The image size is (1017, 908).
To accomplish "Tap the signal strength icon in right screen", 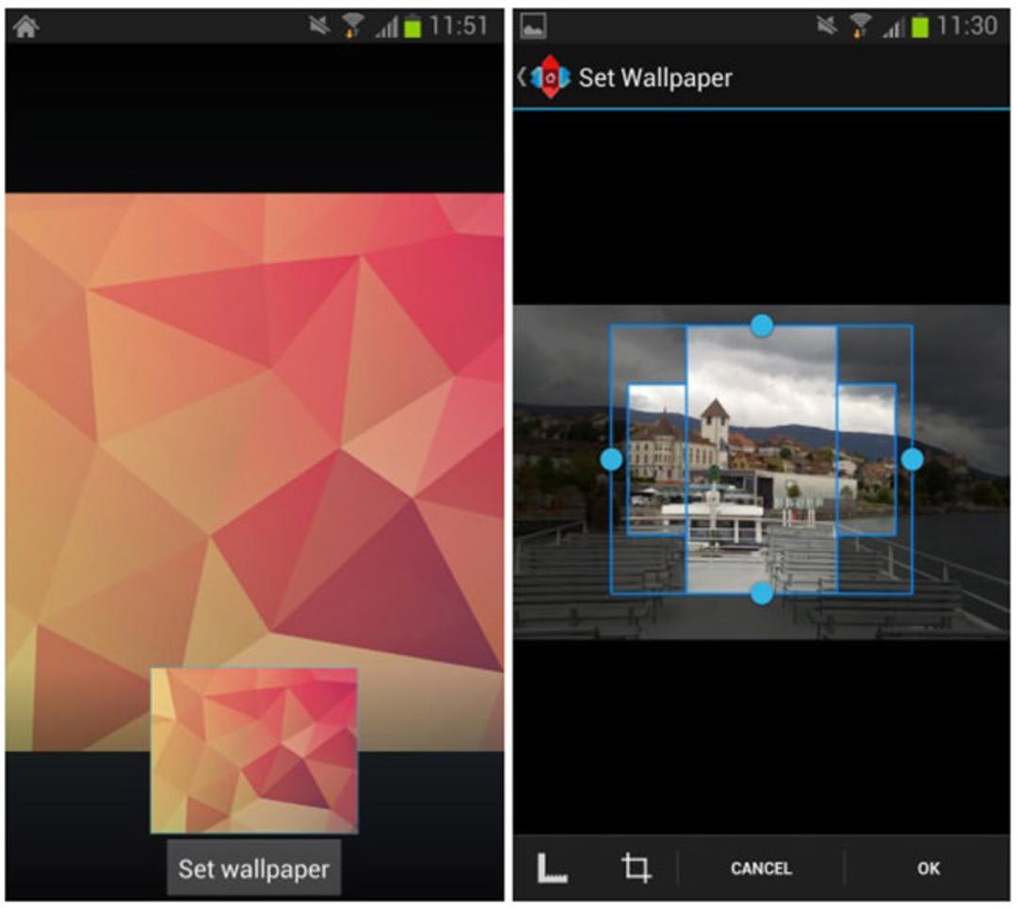I will point(893,27).
